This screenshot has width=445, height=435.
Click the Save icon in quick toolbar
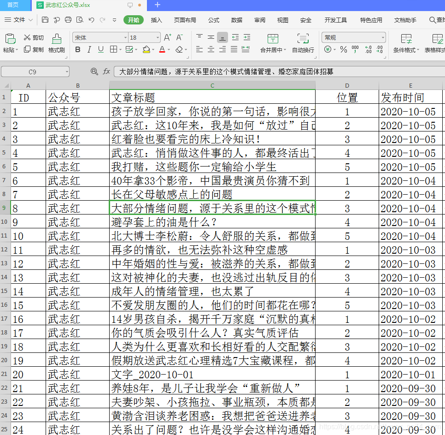click(45, 20)
